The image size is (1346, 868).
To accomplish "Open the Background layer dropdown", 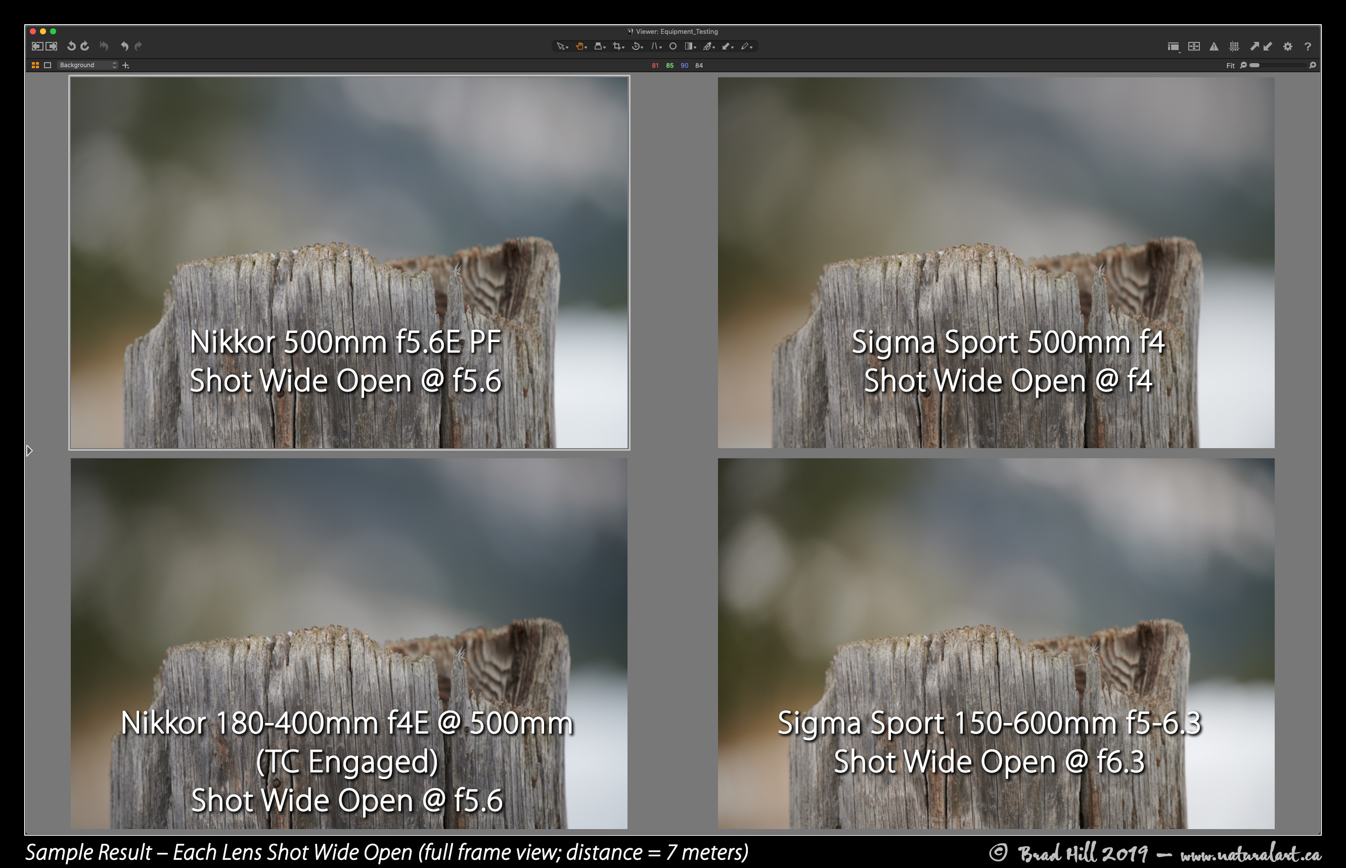I will [x=88, y=65].
